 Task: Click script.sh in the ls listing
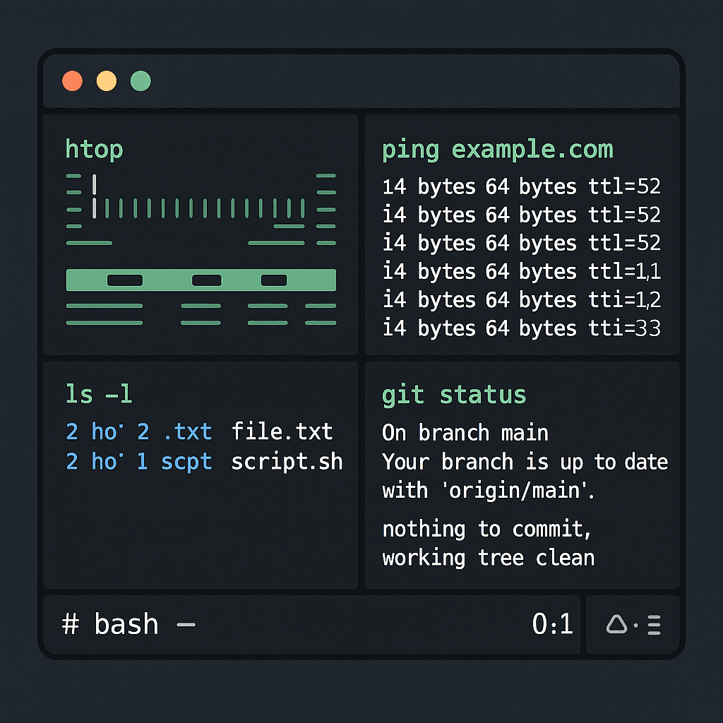point(287,461)
